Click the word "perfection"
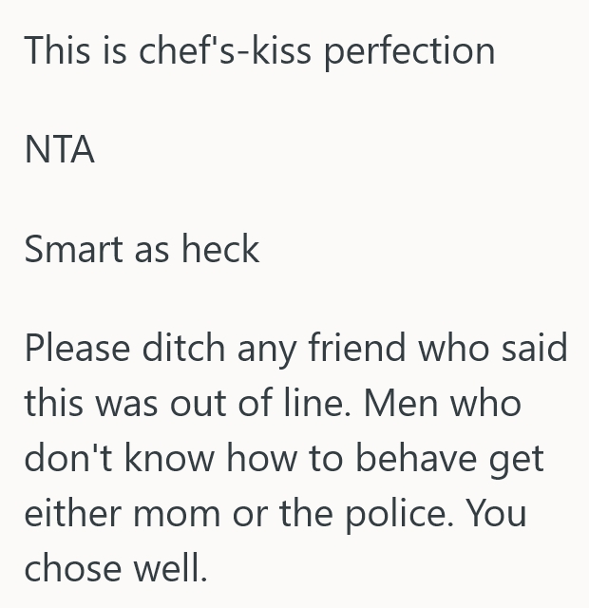Screen dimensions: 589x608 [x=409, y=49]
